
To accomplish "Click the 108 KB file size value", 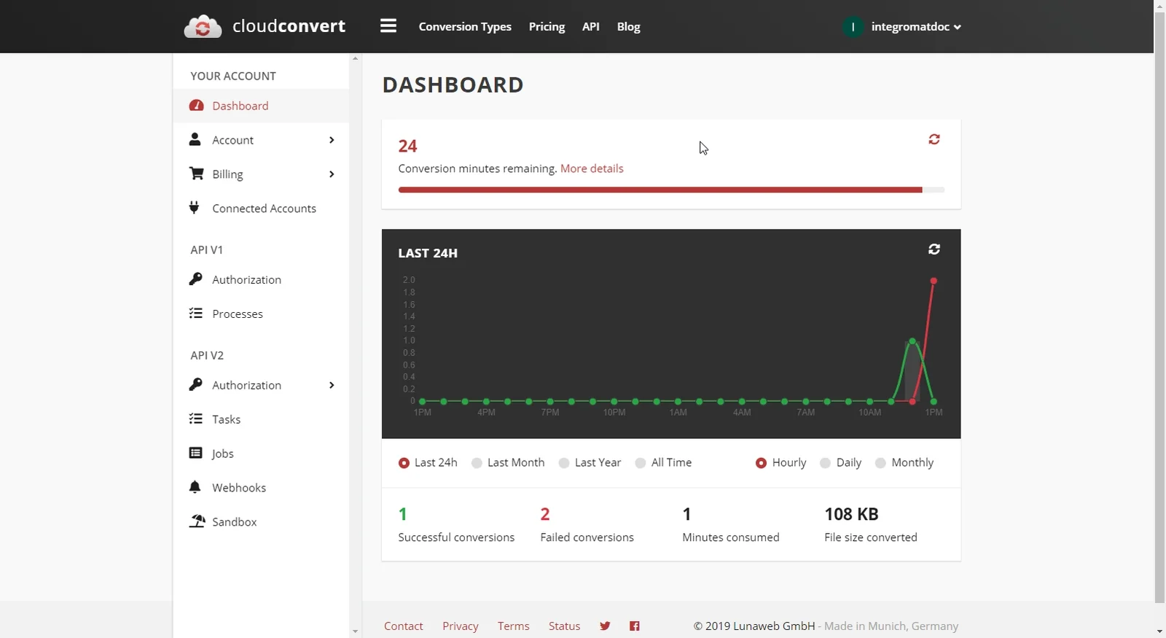I will [851, 514].
